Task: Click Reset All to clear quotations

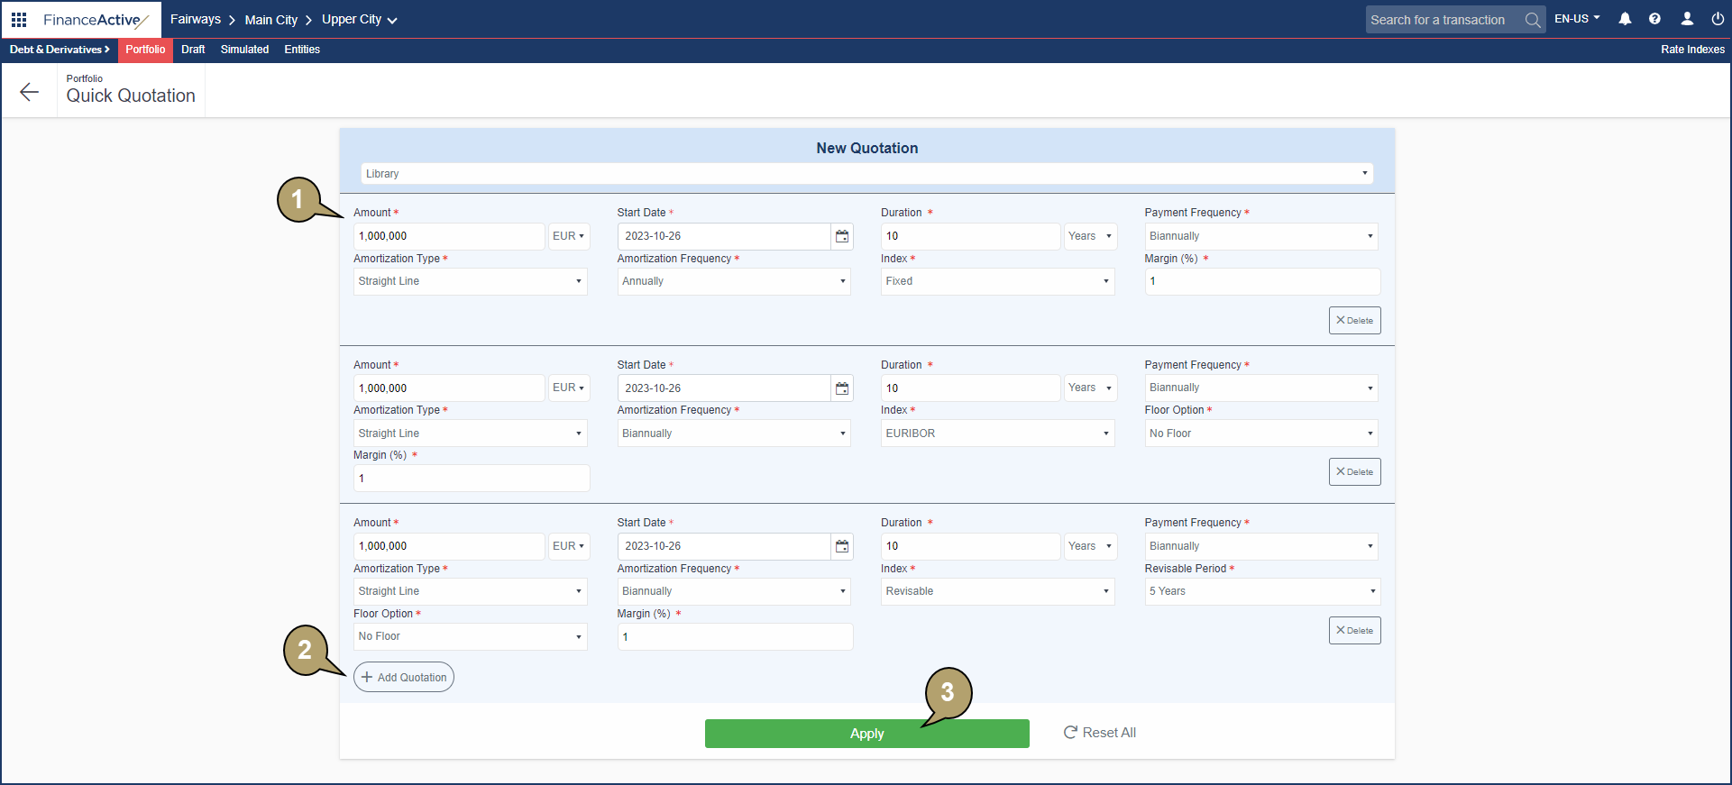Action: 1099,733
